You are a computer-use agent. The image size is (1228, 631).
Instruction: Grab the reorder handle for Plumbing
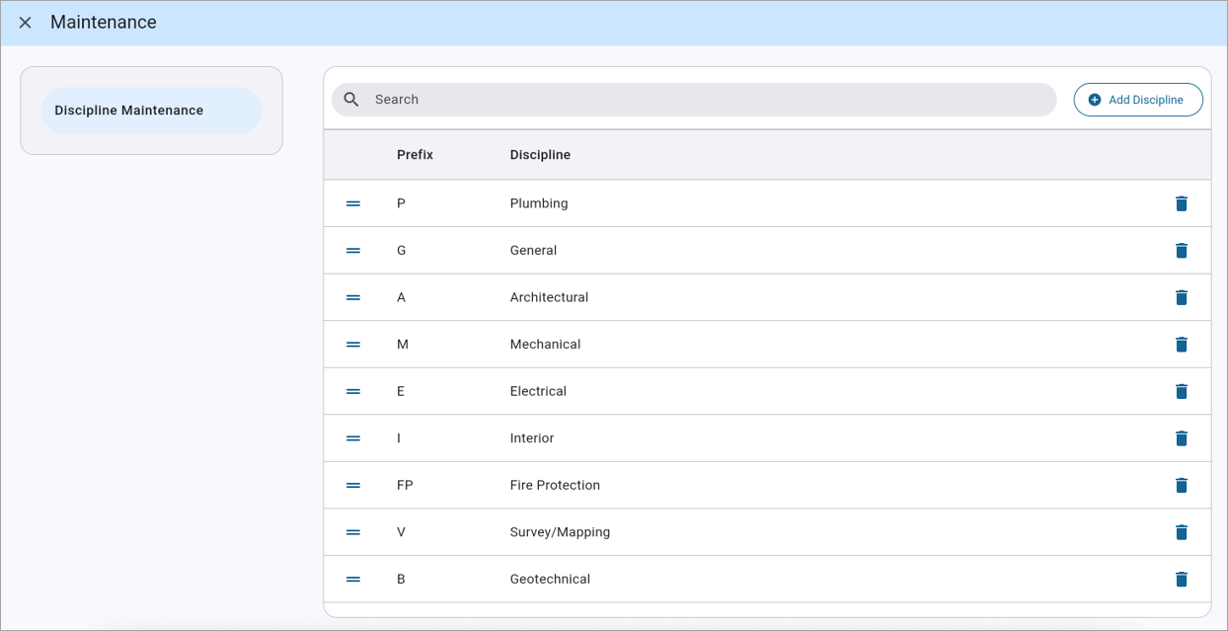[x=353, y=203]
